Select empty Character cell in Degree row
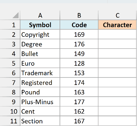 point(117,44)
